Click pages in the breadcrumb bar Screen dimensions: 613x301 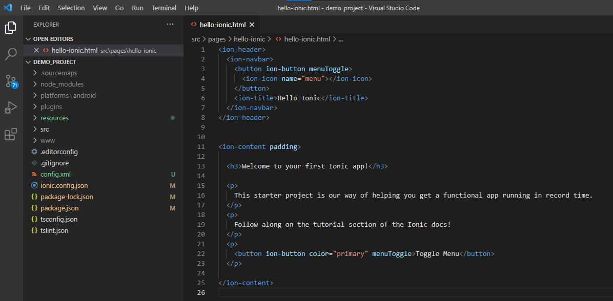pos(217,39)
